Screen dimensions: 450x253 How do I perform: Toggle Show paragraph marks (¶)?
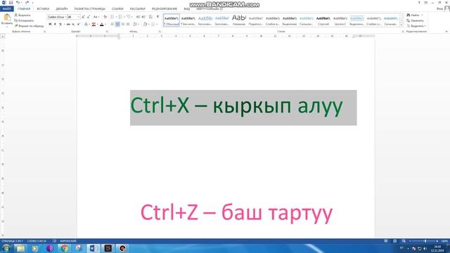157,17
